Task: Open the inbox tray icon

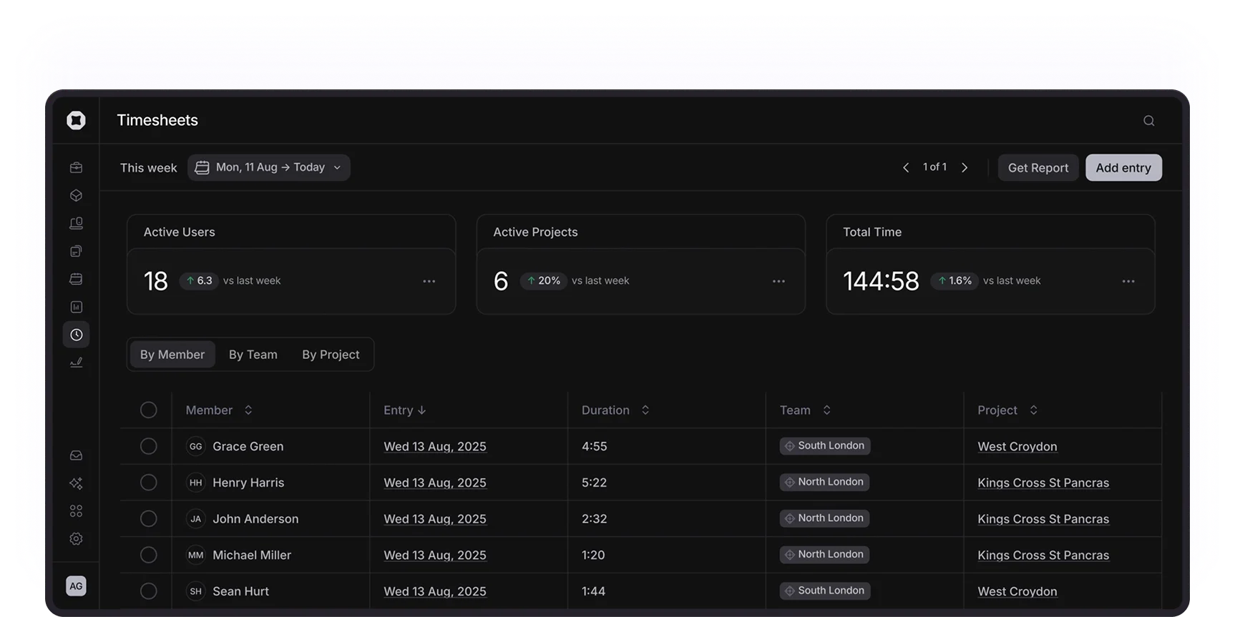Action: (76, 455)
